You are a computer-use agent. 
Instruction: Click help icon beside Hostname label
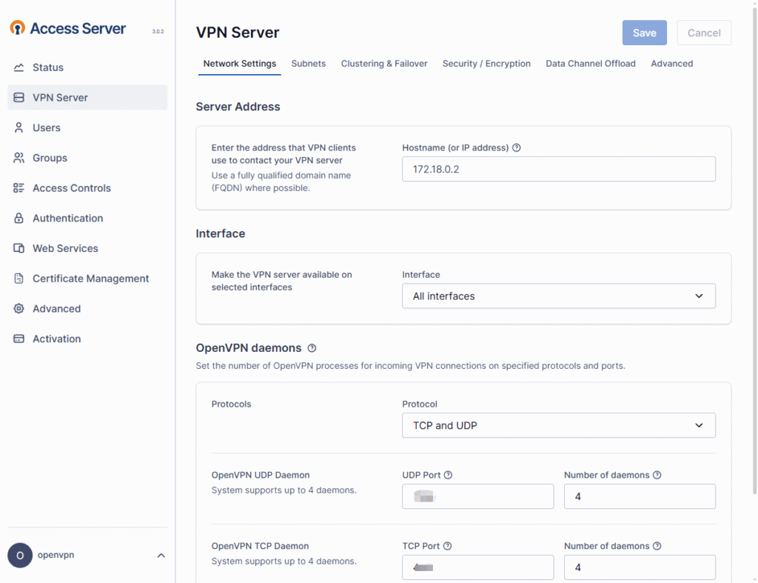point(517,147)
